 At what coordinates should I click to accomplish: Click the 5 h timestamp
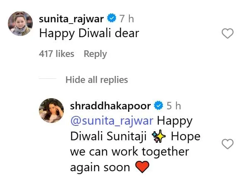pyautogui.click(x=174, y=106)
